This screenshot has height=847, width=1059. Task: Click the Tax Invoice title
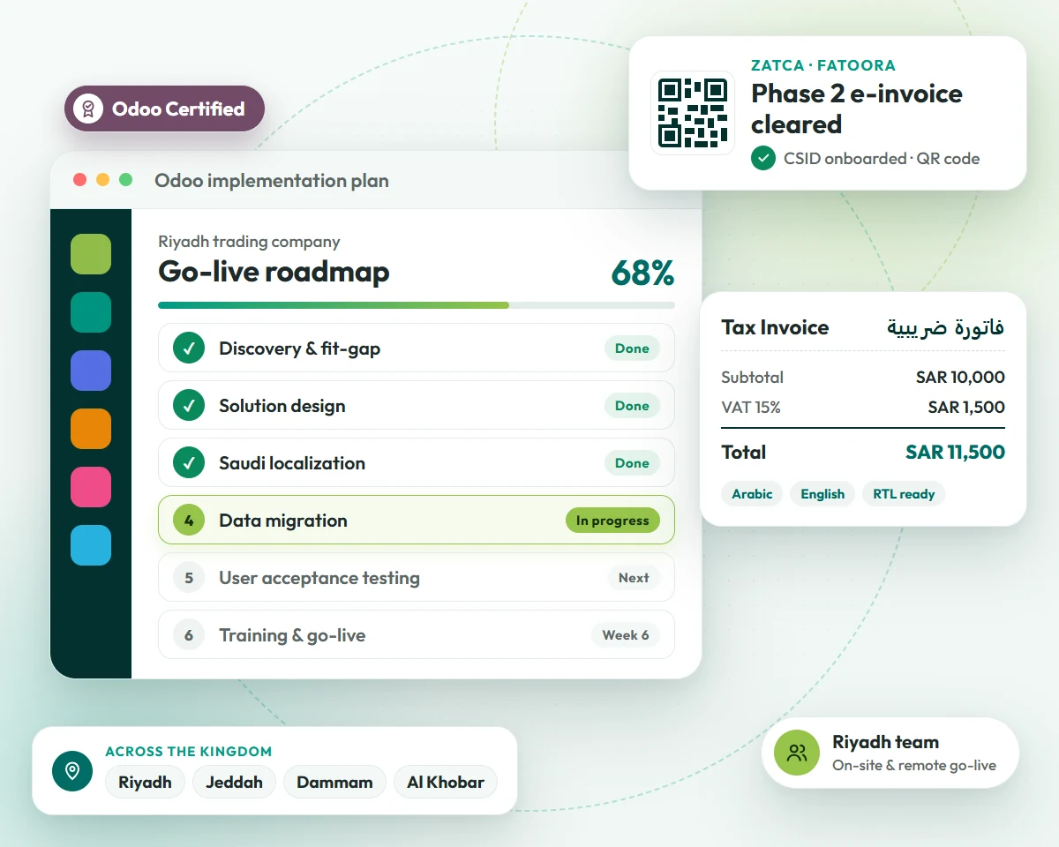(x=775, y=327)
